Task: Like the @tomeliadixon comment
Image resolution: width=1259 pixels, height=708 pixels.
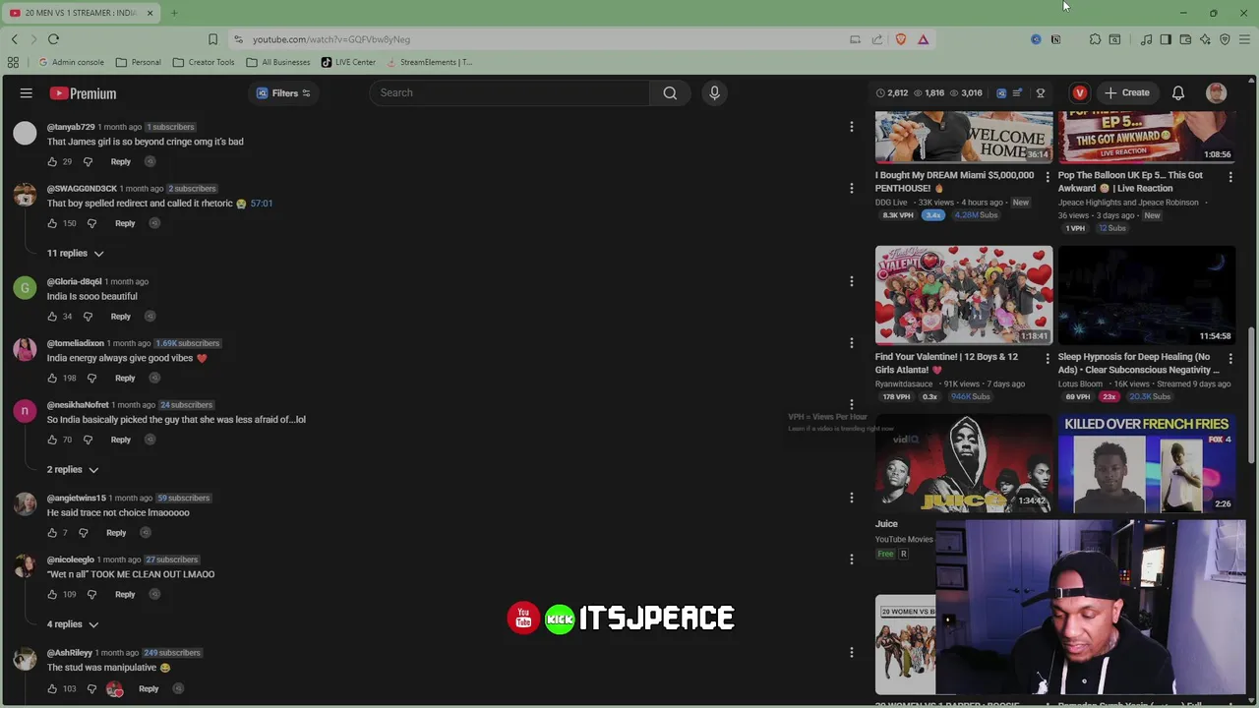Action: (x=52, y=378)
